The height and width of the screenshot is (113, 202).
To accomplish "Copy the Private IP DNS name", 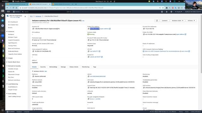I will pyautogui.click(x=88, y=40).
